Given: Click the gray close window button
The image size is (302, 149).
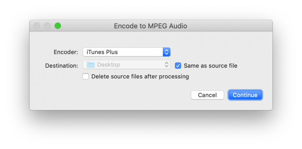Looking at the screenshot, I should [37, 26].
